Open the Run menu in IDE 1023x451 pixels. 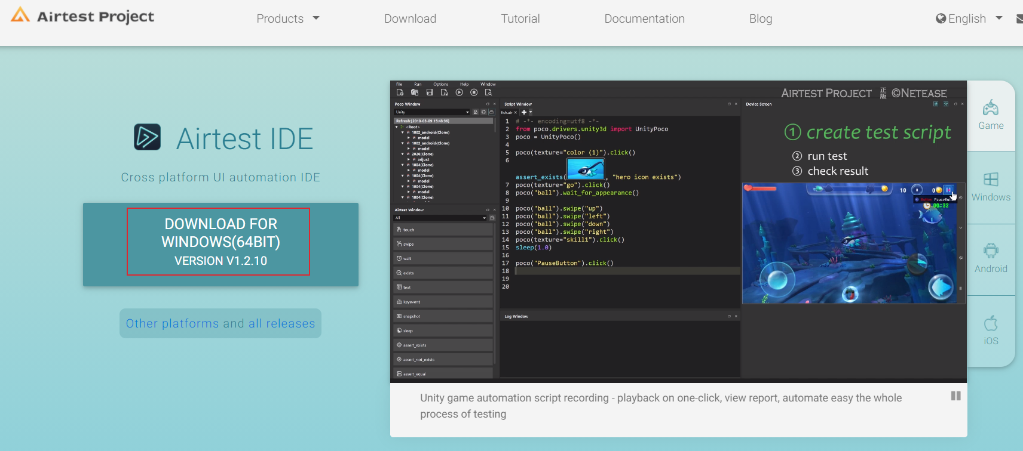[418, 84]
